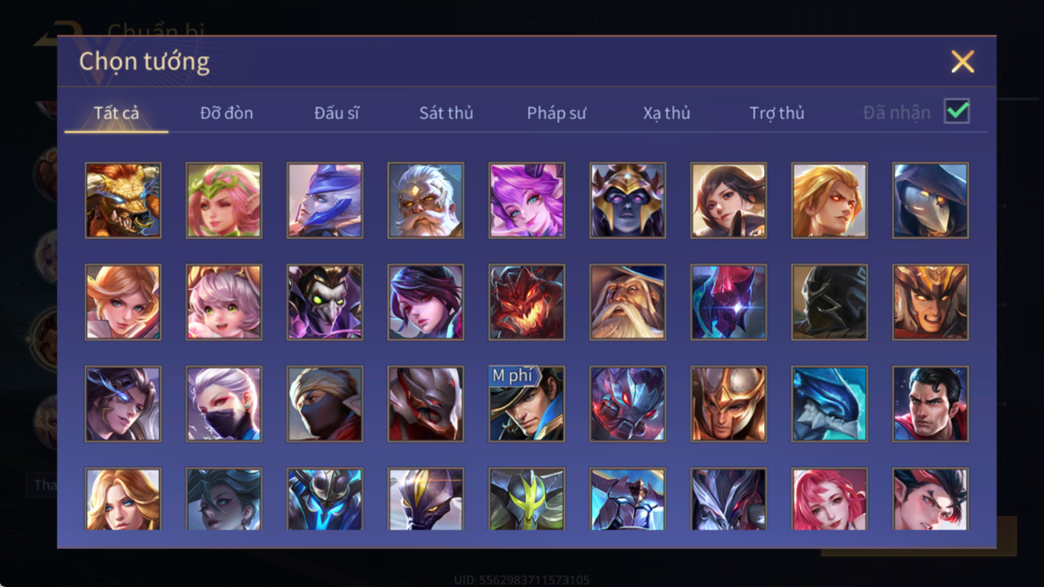Switch to the Đỡ đòn tab
Screen dimensions: 1044x587
(x=226, y=113)
